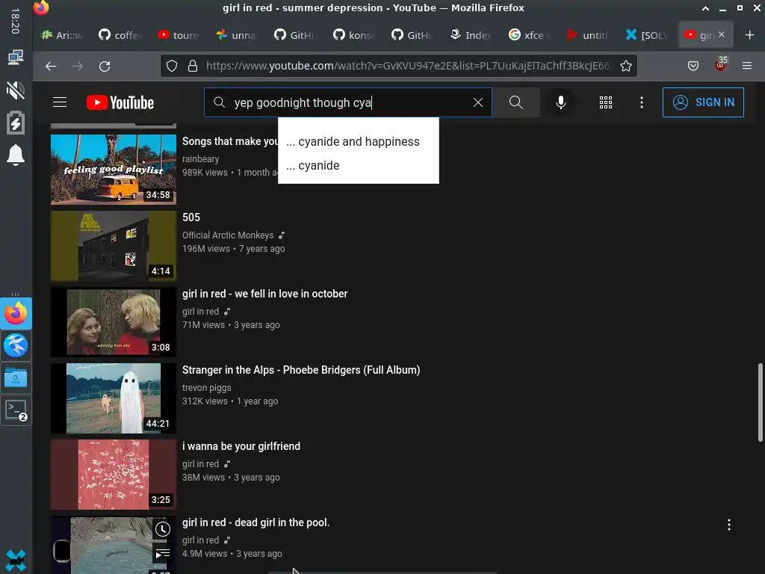The width and height of the screenshot is (765, 574).
Task: Choose the cyanide suggestion
Action: pos(358,165)
